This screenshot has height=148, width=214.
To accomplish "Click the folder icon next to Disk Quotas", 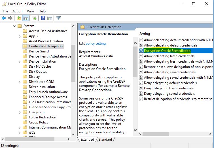I will pyautogui.click(x=25, y=72).
